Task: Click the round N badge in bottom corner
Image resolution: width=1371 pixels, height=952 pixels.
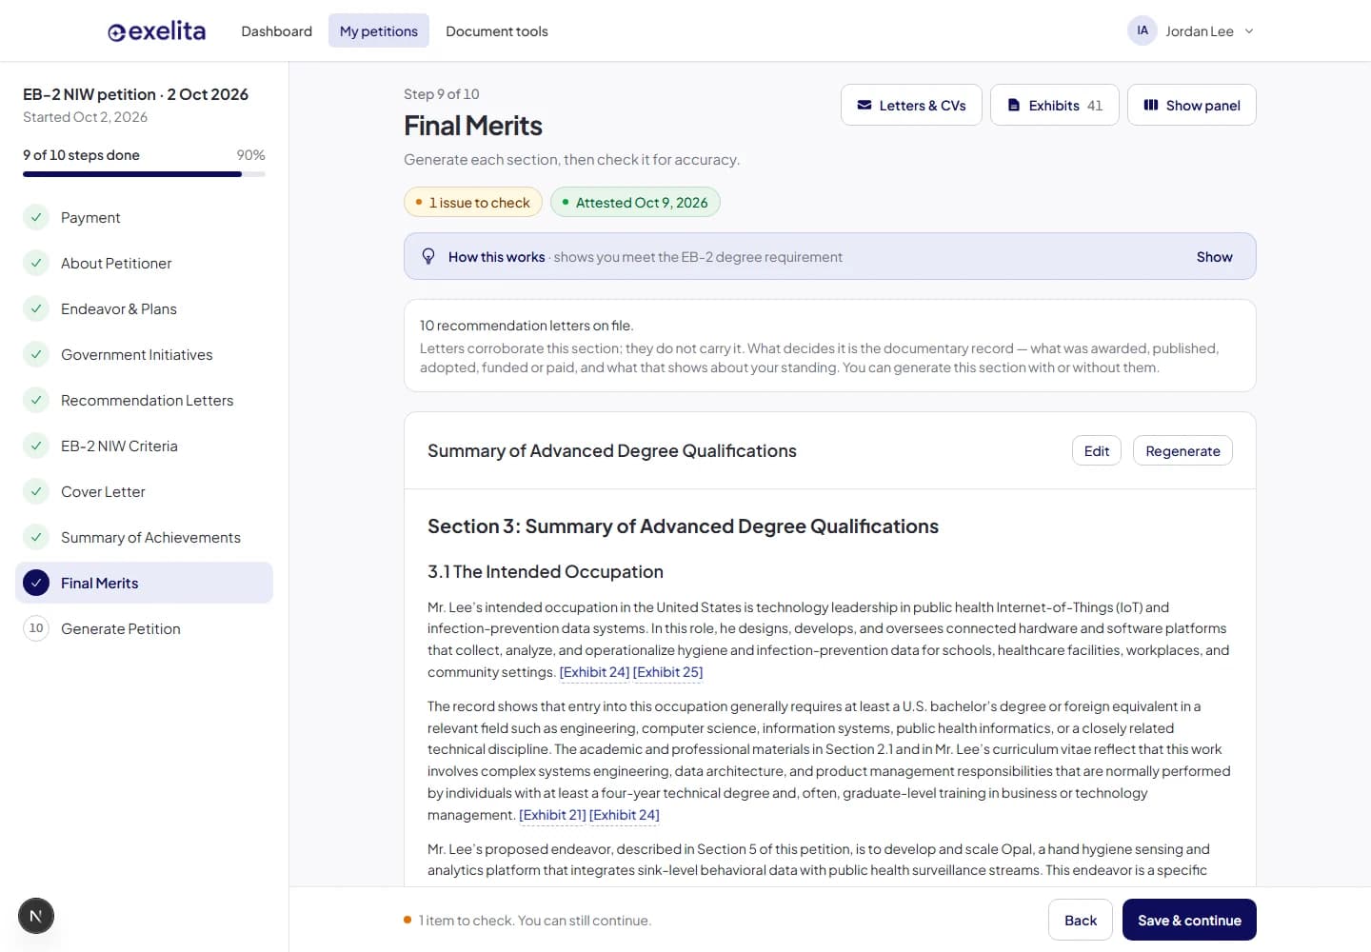Action: tap(36, 916)
